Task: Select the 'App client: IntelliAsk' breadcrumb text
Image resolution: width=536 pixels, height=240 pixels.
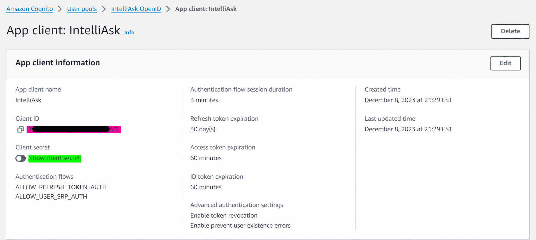Action: click(x=206, y=9)
